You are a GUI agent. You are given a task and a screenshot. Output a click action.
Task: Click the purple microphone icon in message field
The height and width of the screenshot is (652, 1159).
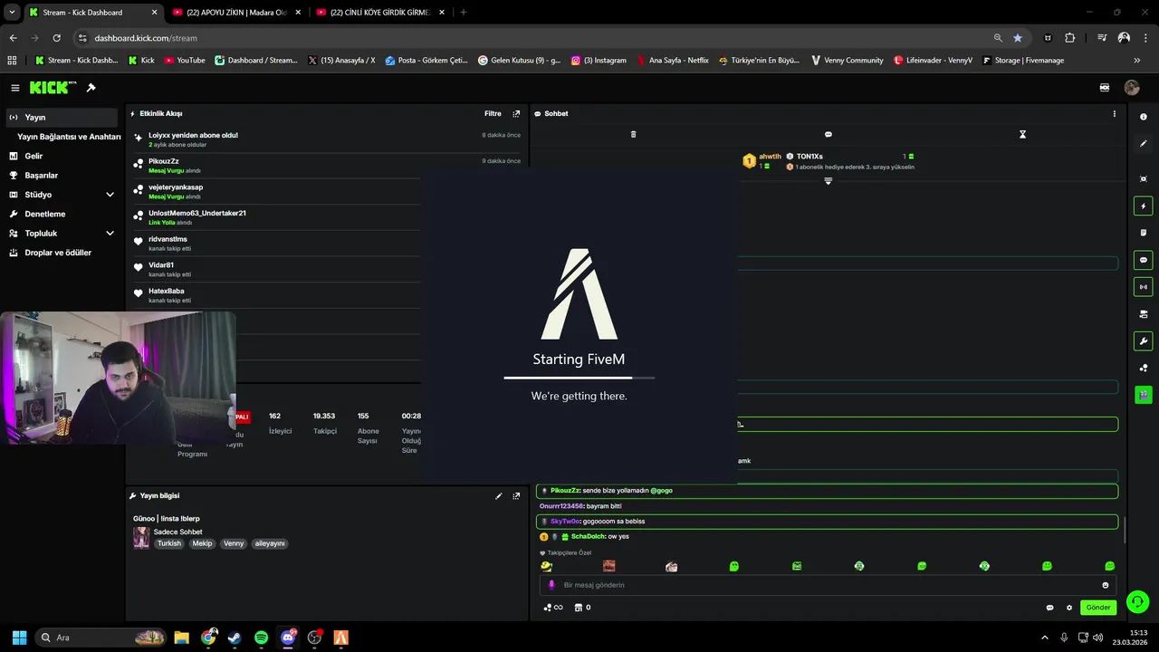[551, 585]
